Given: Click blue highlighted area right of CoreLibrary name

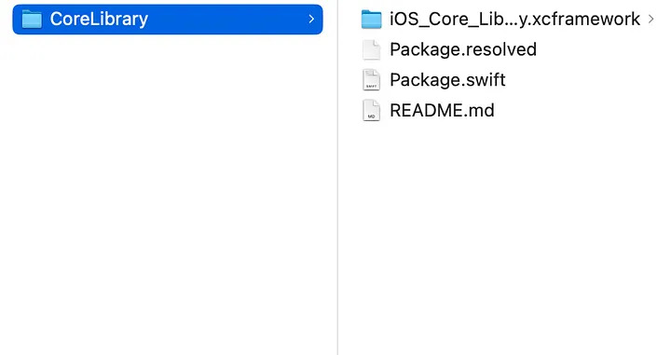Looking at the screenshot, I should tap(226, 20).
